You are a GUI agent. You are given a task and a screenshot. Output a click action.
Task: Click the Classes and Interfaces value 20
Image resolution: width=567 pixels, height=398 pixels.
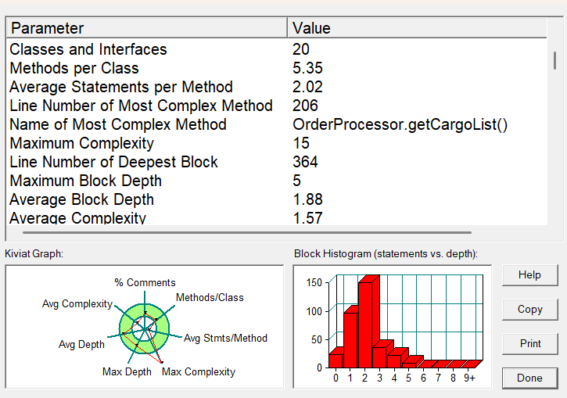301,49
